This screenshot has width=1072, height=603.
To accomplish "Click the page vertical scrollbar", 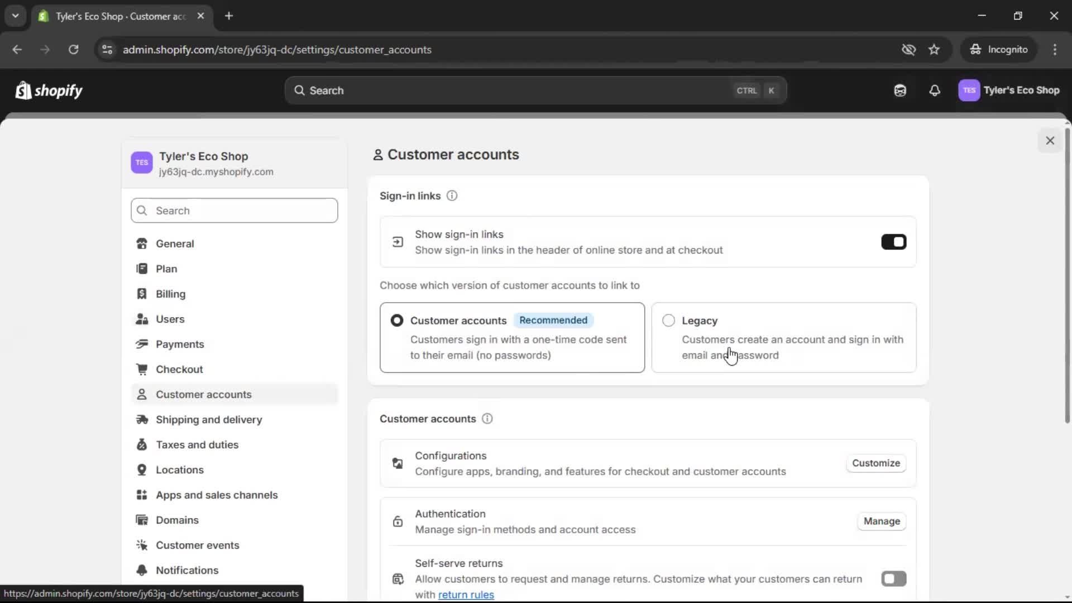I will click(x=1067, y=276).
